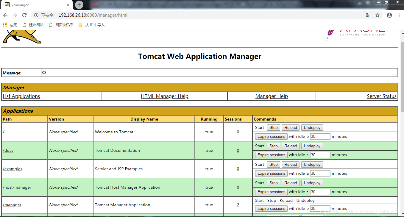Screen dimensions: 404x217
Task: Open the List Applications link
Action: coord(21,96)
